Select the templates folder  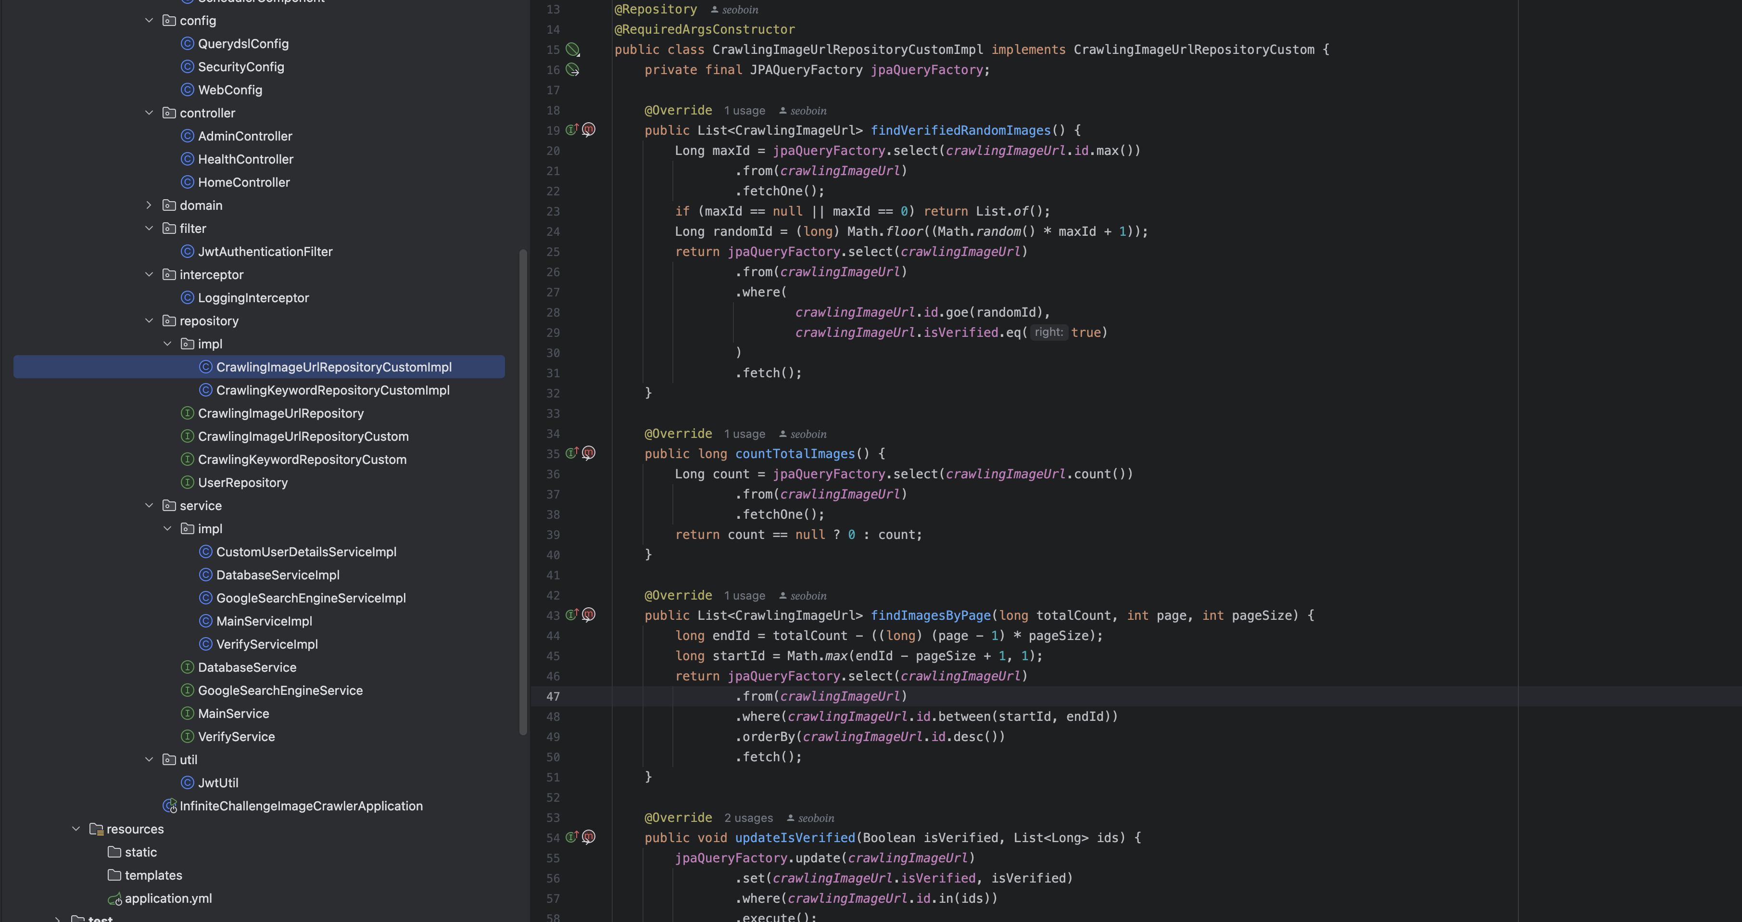[153, 875]
